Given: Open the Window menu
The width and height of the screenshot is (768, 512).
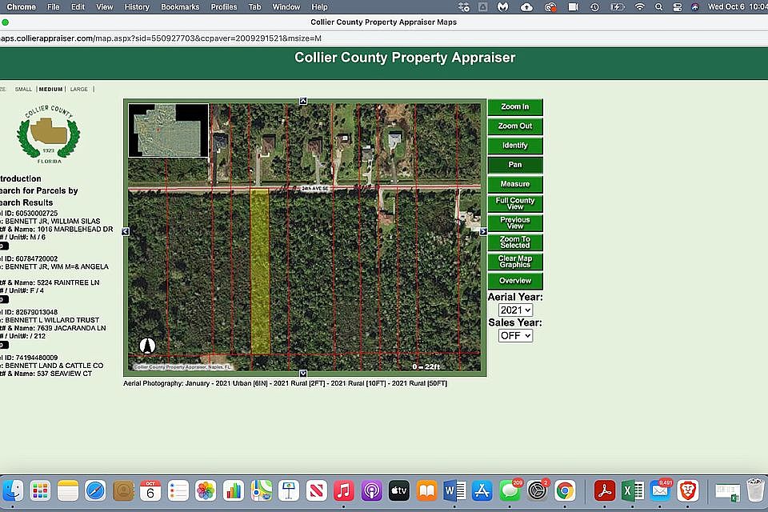Looking at the screenshot, I should pyautogui.click(x=286, y=7).
